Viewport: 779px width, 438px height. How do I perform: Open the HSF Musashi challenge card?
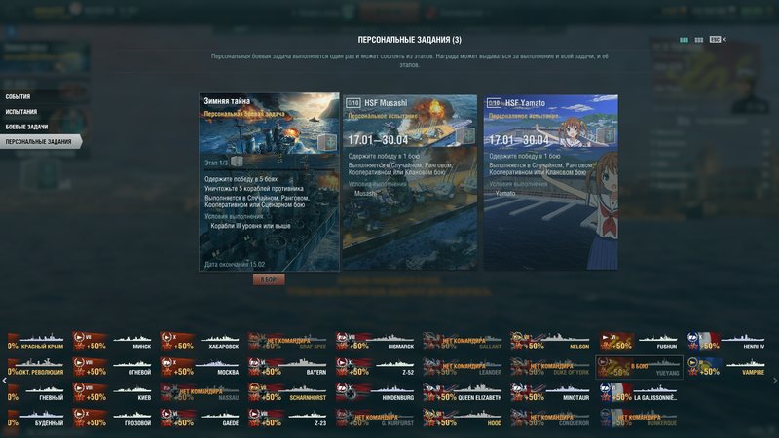[x=410, y=182]
